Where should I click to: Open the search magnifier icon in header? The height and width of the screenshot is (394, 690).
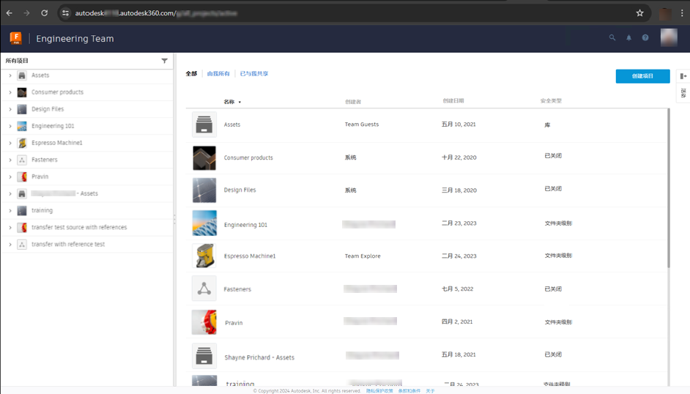(x=612, y=38)
